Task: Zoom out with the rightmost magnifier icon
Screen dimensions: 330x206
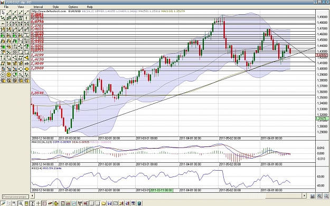Action: (x=326, y=196)
